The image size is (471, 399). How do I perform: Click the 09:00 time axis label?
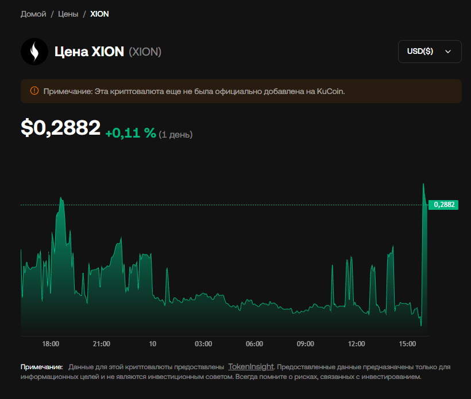tap(306, 344)
